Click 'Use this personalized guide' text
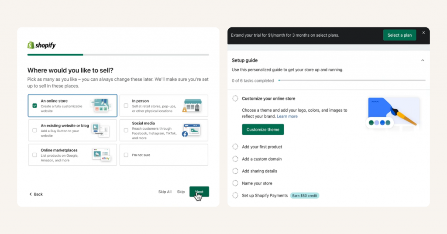Viewport: 447px width, 234px height. pyautogui.click(x=287, y=70)
